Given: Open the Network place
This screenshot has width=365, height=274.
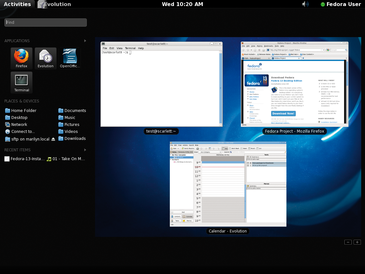Looking at the screenshot, I should click(x=16, y=124).
